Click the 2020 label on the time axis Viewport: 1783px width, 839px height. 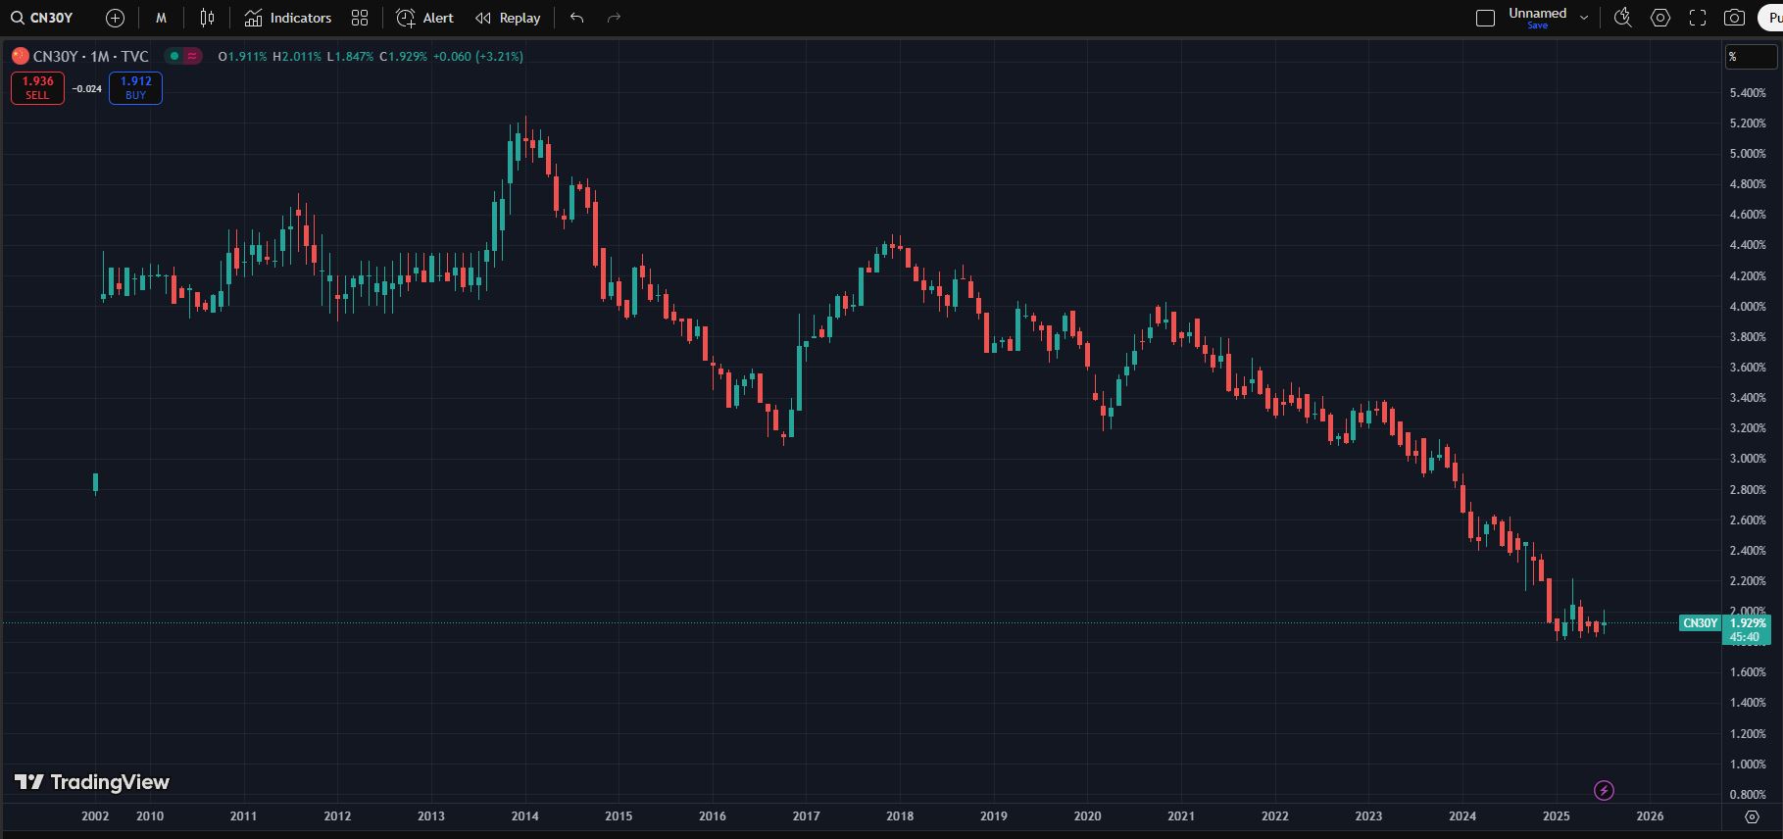coord(1087,816)
